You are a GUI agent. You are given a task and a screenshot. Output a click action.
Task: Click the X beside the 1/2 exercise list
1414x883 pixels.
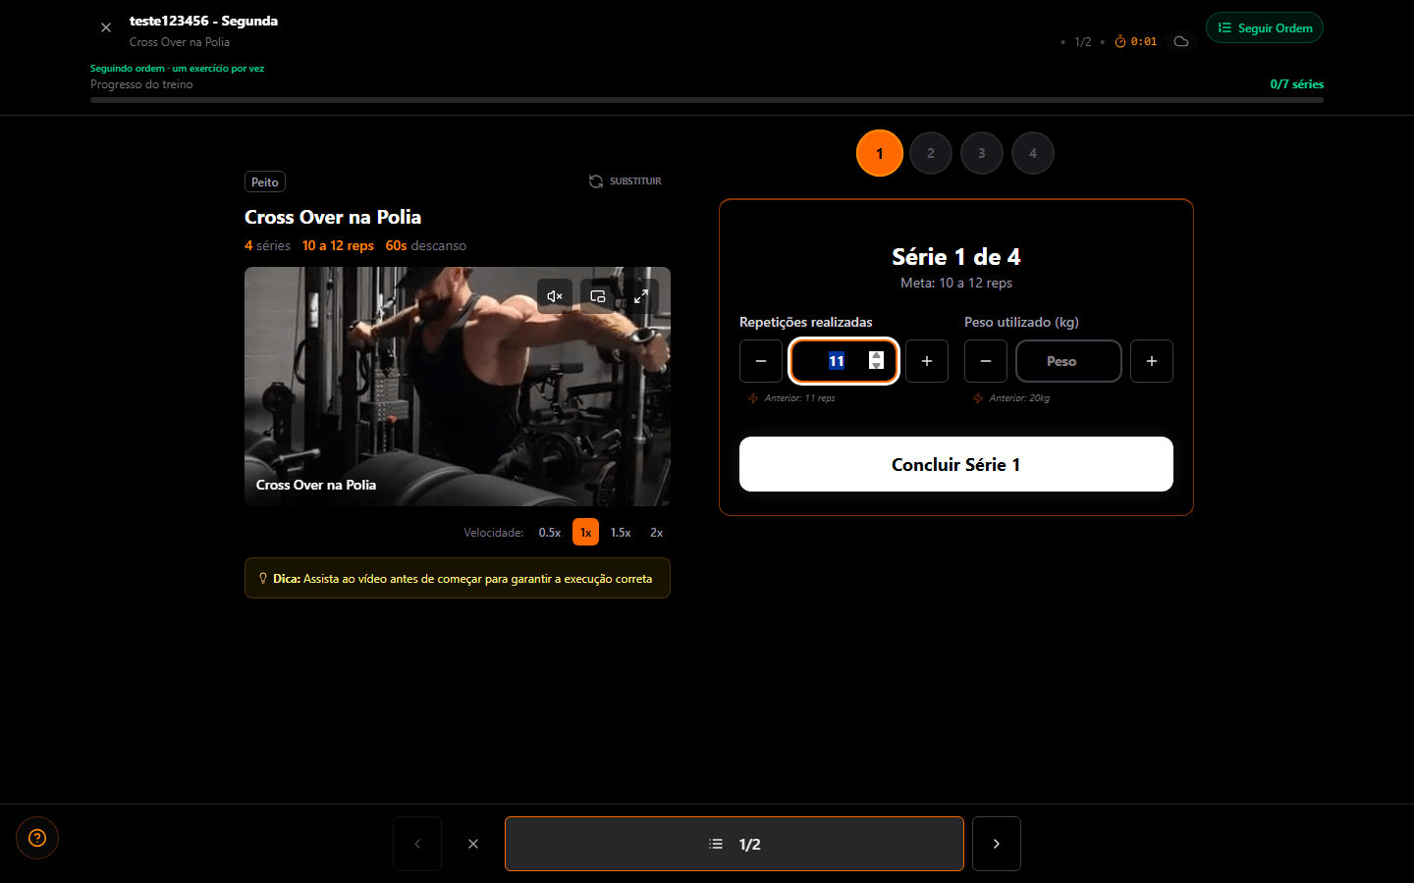click(473, 844)
